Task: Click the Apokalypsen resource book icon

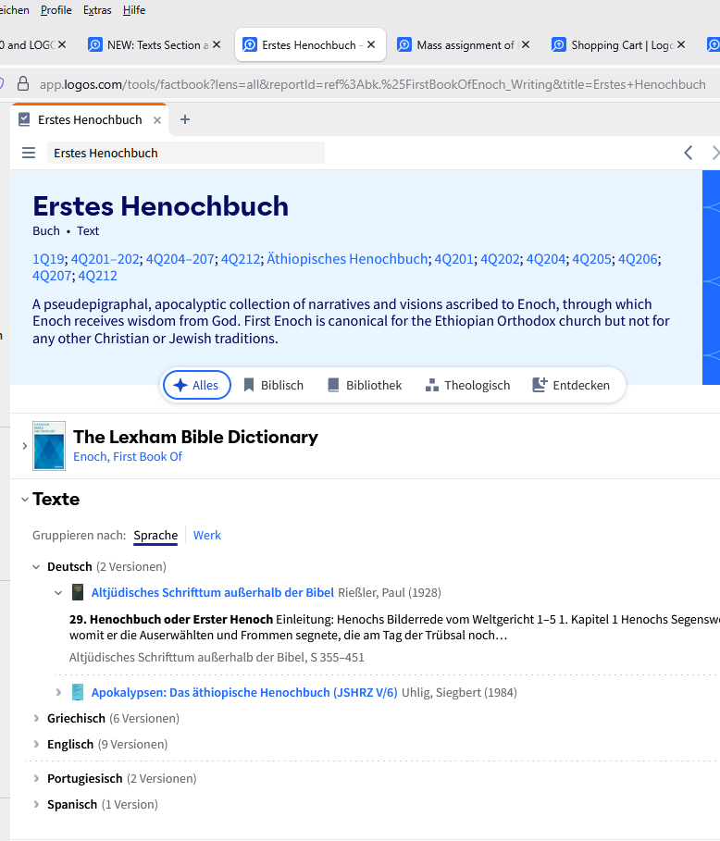Action: pos(80,691)
